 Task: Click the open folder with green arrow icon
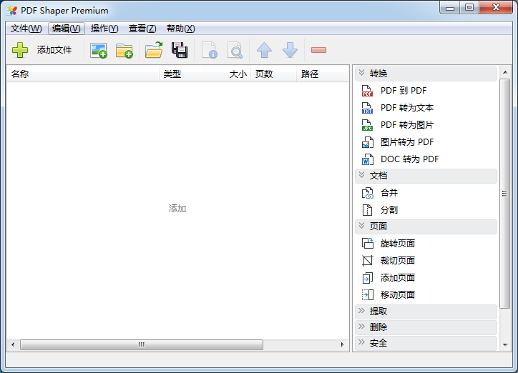(x=154, y=50)
